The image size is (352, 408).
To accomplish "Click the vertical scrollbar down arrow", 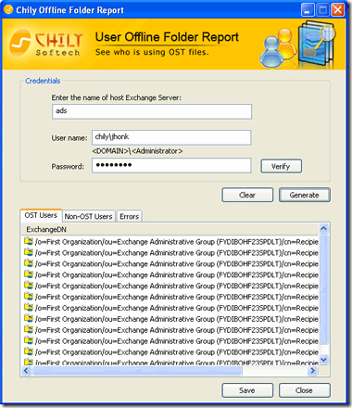I will [323, 360].
